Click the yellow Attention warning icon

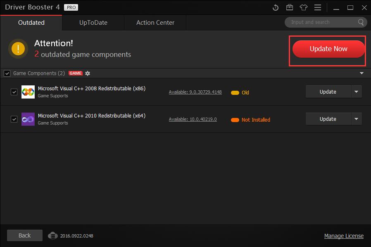(18, 49)
